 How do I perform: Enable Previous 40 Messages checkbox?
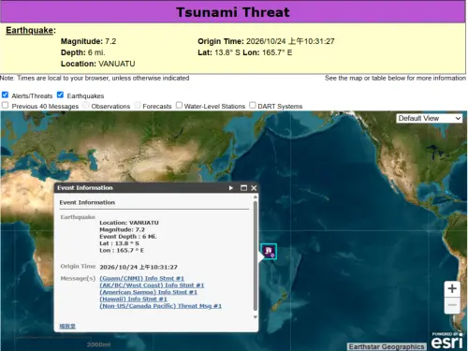pyautogui.click(x=5, y=105)
